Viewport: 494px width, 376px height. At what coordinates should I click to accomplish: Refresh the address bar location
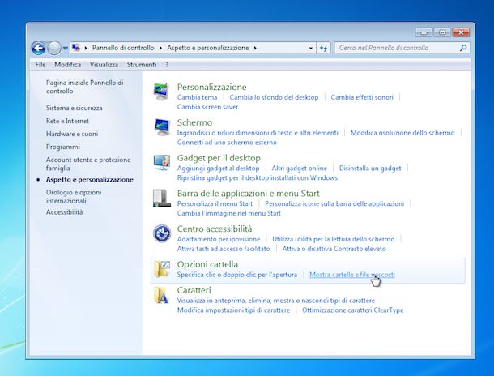(x=323, y=48)
